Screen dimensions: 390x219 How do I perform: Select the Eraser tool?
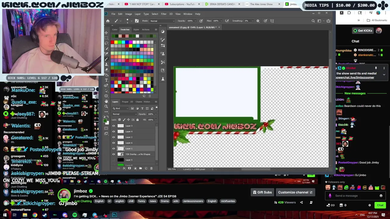[106, 70]
